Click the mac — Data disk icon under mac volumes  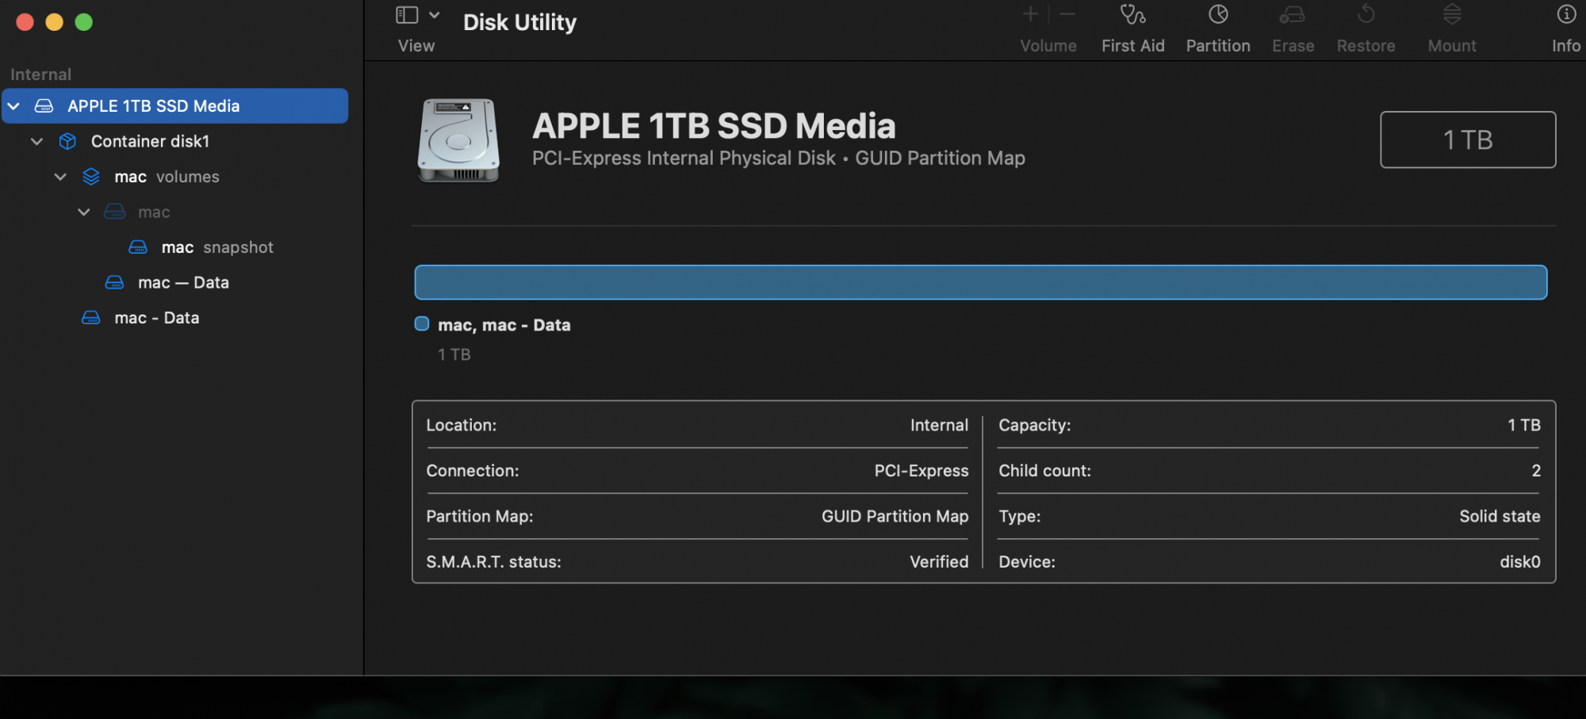tap(115, 282)
